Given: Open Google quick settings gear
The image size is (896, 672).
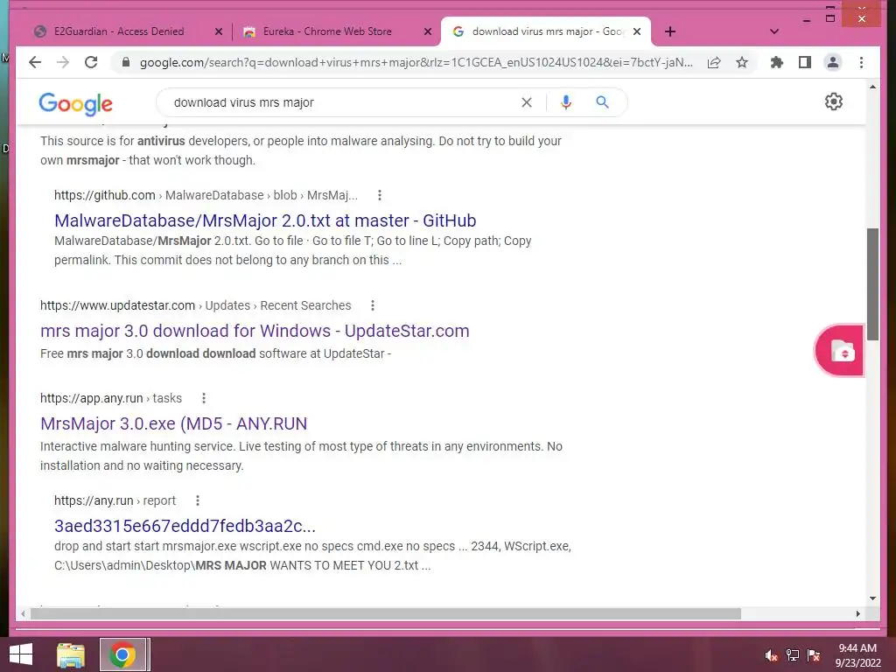Looking at the screenshot, I should pyautogui.click(x=834, y=101).
